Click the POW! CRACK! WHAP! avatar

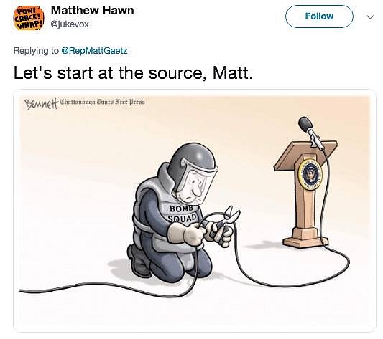[29, 18]
